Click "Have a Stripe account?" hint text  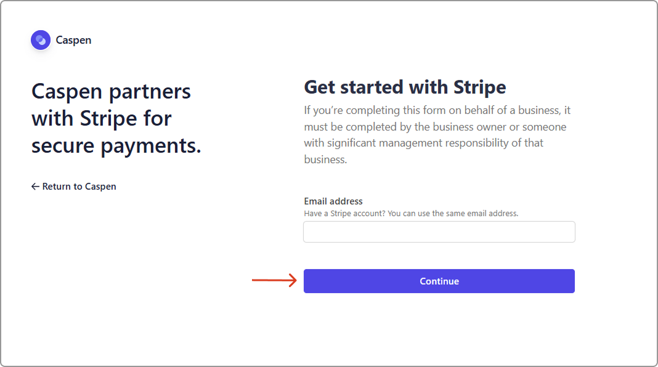click(x=344, y=214)
